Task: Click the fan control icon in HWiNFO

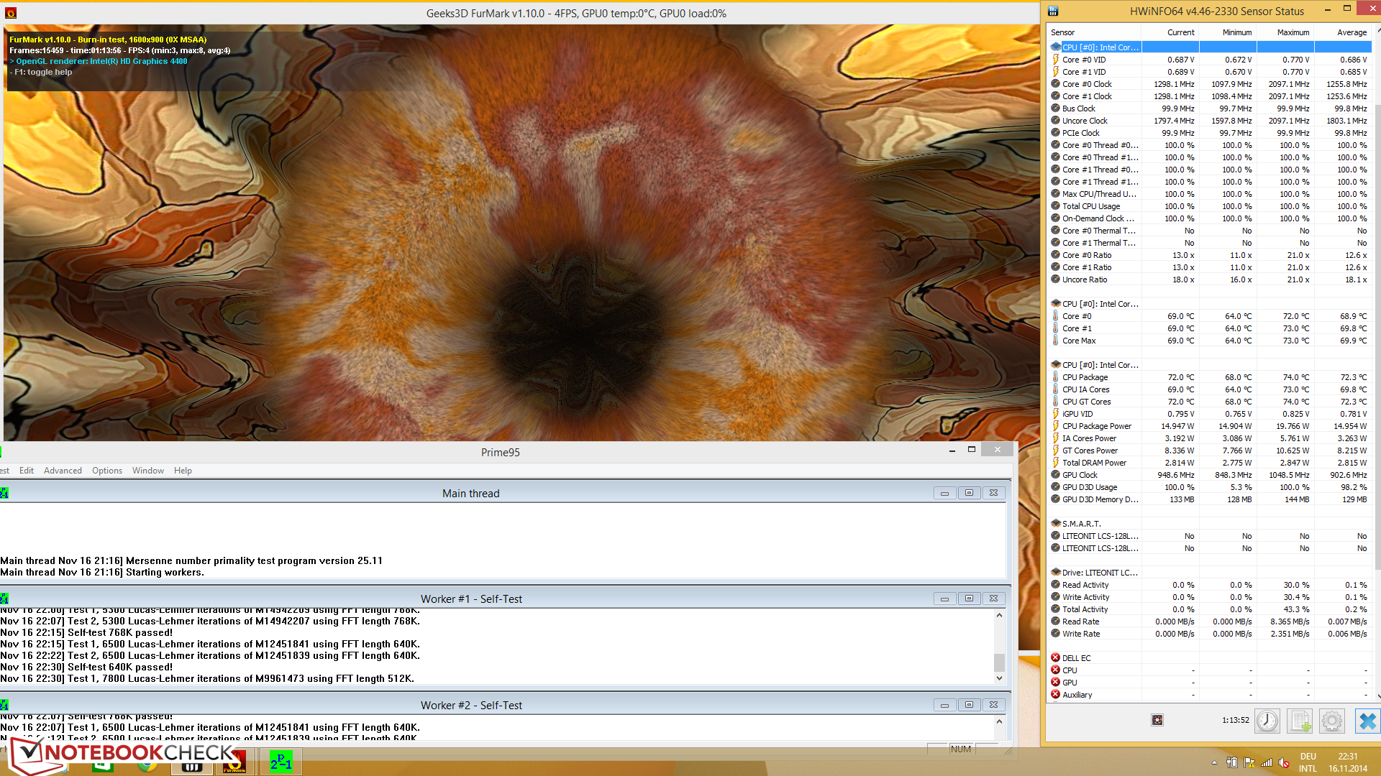Action: pos(1157,720)
